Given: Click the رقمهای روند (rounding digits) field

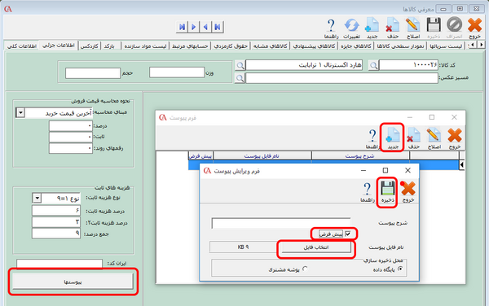Looking at the screenshot, I should 71,148.
